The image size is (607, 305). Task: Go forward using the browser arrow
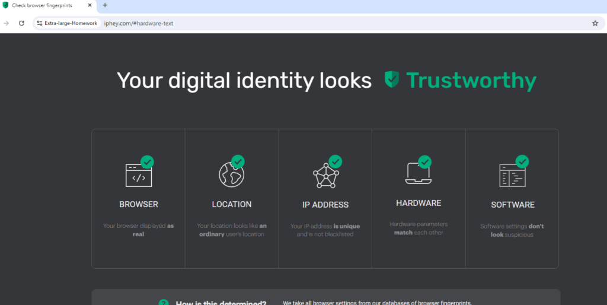pyautogui.click(x=6, y=23)
